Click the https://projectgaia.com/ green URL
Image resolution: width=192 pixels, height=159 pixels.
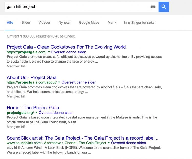27,52
